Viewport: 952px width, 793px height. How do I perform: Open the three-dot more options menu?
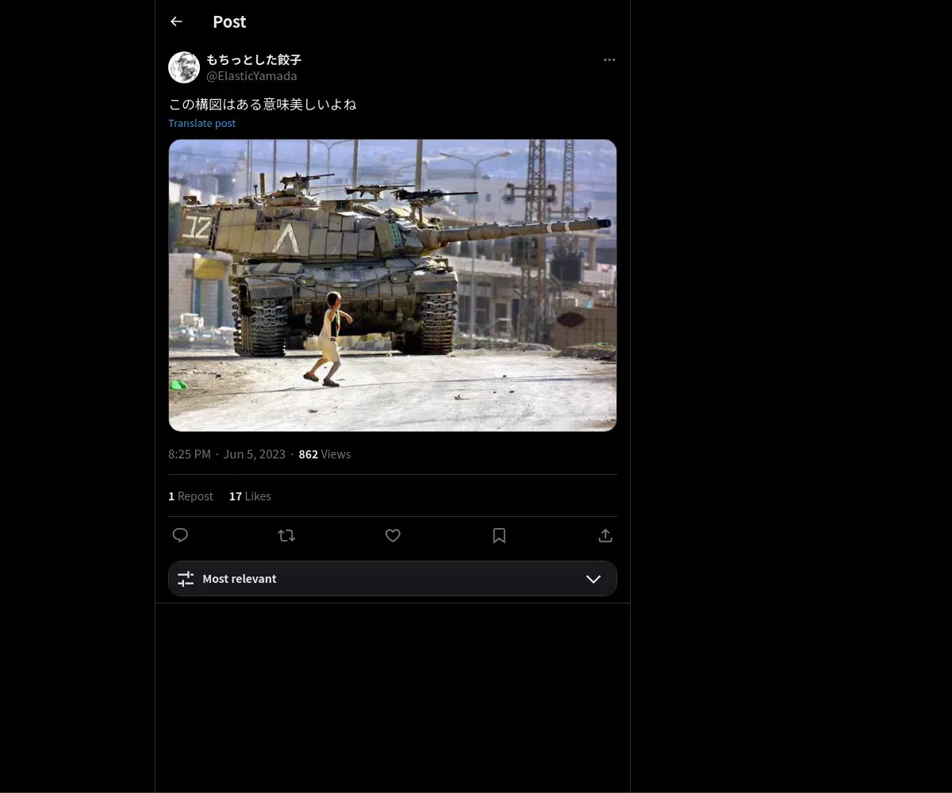point(609,59)
